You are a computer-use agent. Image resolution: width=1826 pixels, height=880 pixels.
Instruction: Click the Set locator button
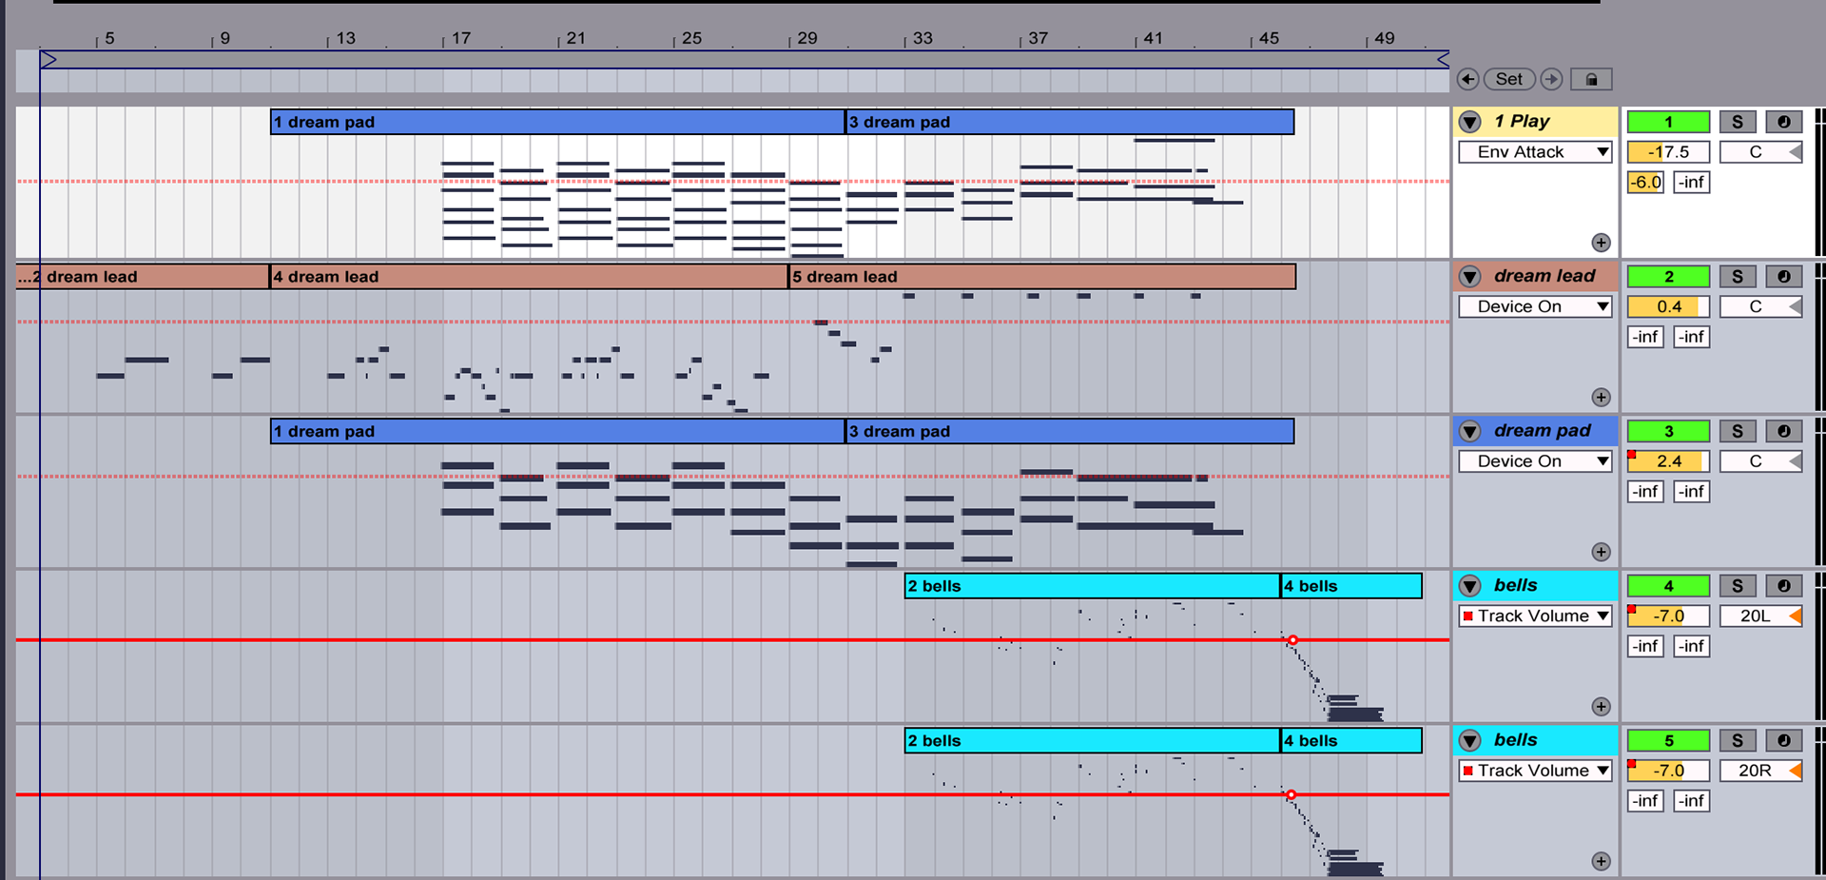click(1509, 79)
